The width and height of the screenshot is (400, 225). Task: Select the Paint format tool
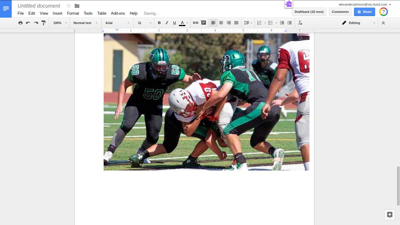point(44,23)
